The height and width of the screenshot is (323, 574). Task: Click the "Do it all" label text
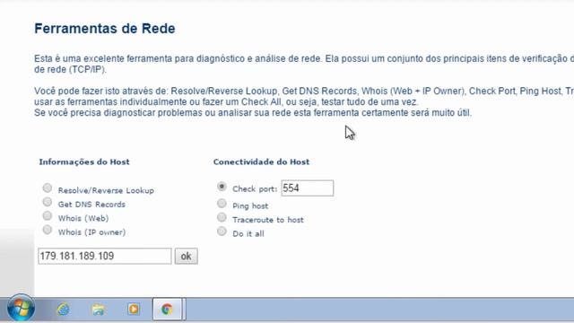pyautogui.click(x=248, y=233)
